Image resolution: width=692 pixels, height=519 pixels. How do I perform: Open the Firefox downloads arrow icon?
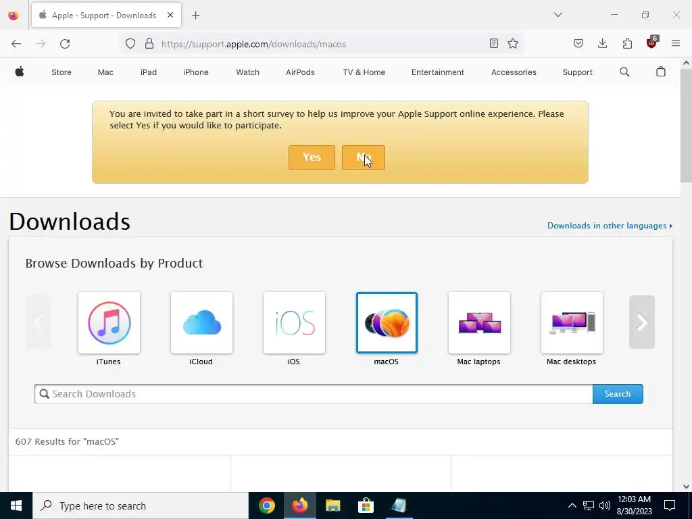602,43
